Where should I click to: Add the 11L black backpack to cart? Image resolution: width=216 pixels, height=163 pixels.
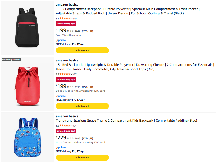point(82,50)
